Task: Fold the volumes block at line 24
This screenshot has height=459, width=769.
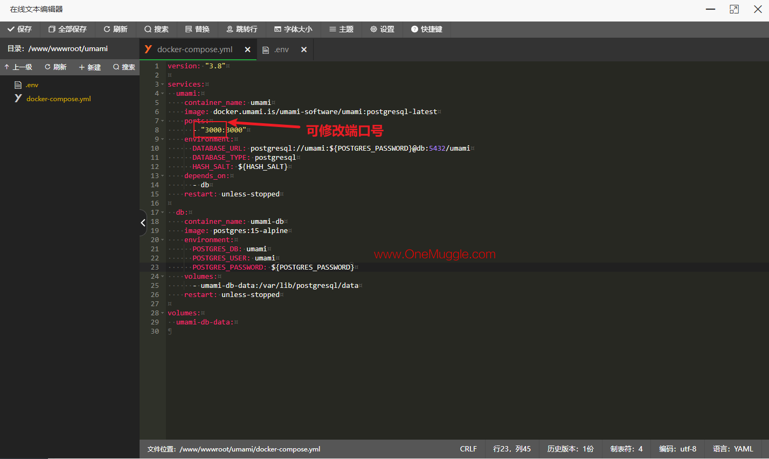Action: point(163,277)
